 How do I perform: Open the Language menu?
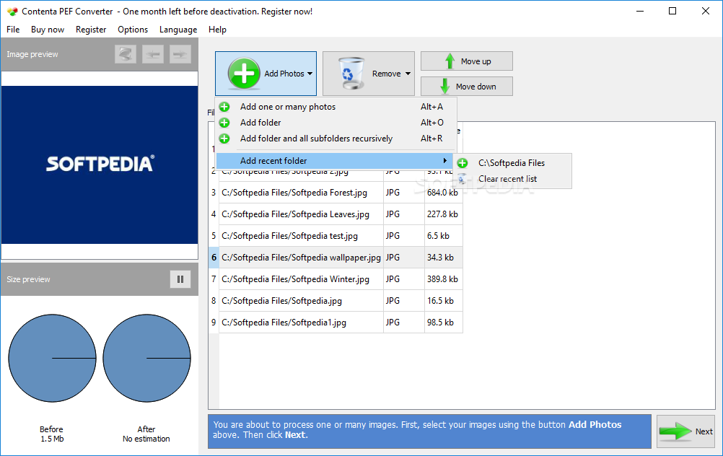click(178, 30)
